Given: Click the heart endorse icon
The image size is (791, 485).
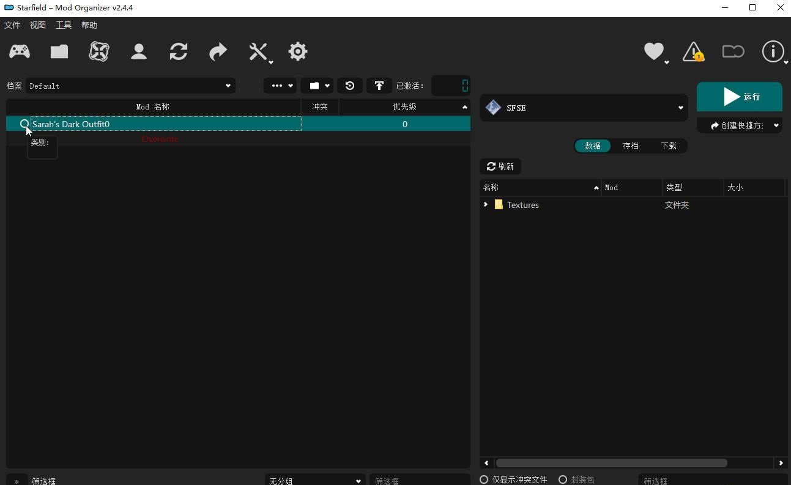Looking at the screenshot, I should (x=655, y=51).
